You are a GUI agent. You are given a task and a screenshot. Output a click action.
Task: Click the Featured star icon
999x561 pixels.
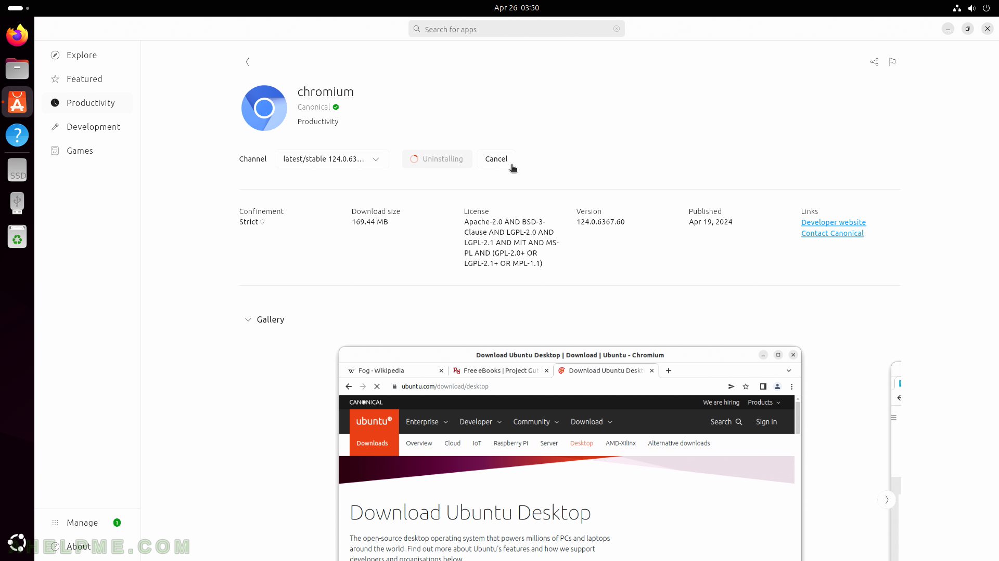pos(55,79)
